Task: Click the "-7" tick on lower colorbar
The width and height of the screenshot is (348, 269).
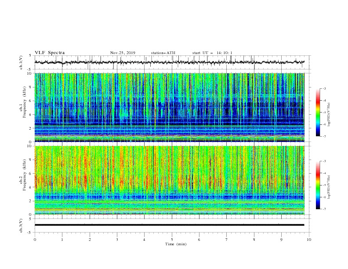Action: pos(324,209)
